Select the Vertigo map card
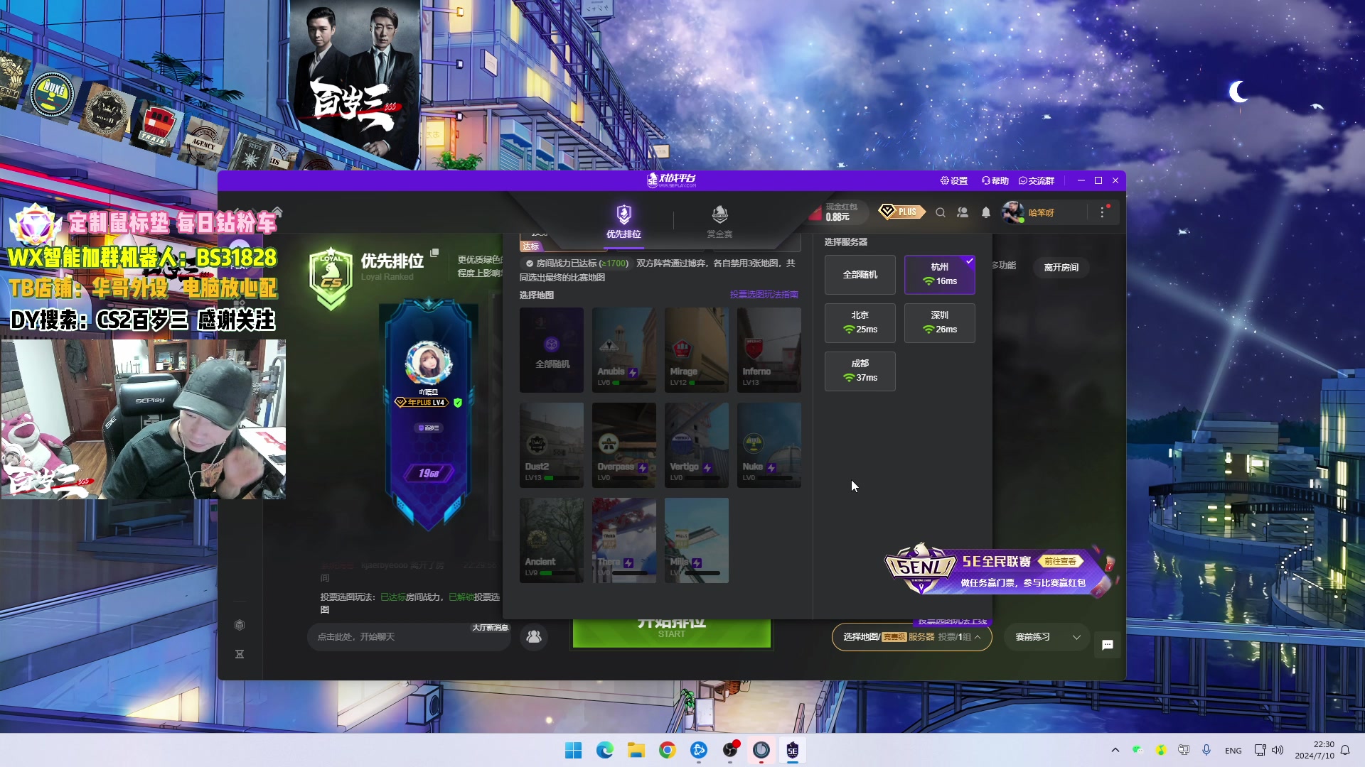This screenshot has width=1365, height=767. (x=697, y=445)
